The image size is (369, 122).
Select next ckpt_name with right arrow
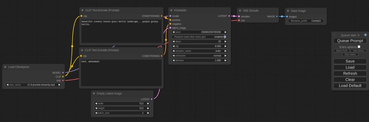60,85
